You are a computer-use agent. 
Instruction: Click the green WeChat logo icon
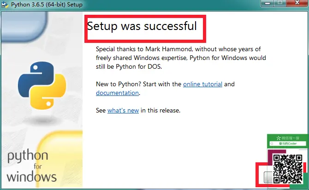(x=278, y=138)
